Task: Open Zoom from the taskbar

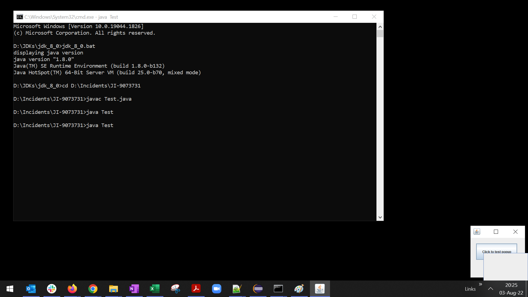Action: [x=216, y=289]
